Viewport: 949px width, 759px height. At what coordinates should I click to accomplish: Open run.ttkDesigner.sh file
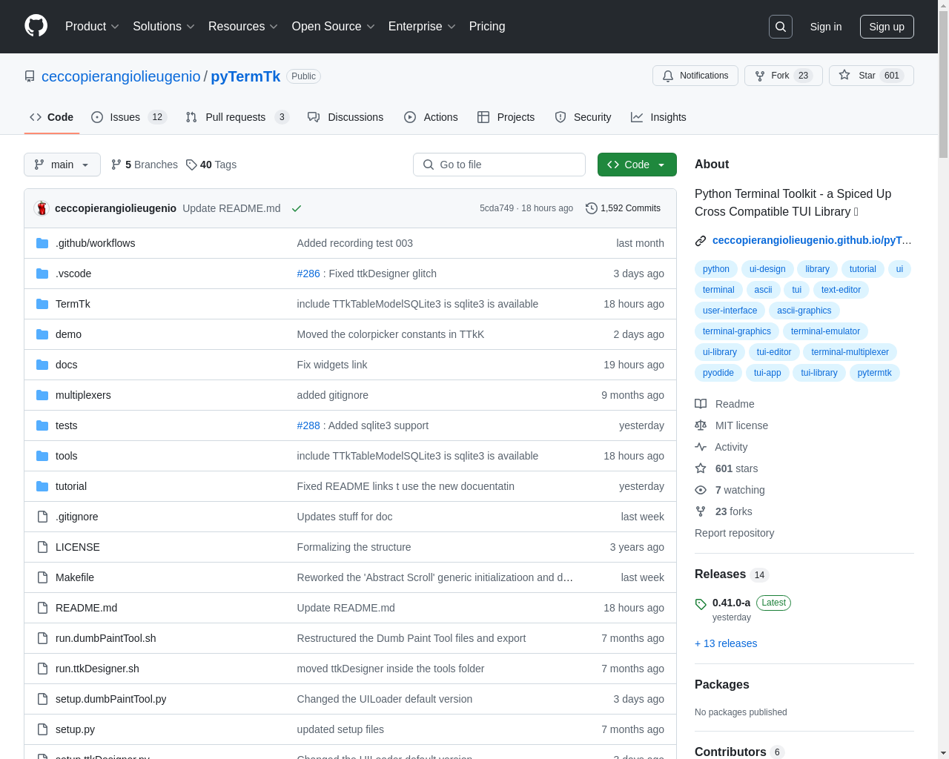(97, 669)
